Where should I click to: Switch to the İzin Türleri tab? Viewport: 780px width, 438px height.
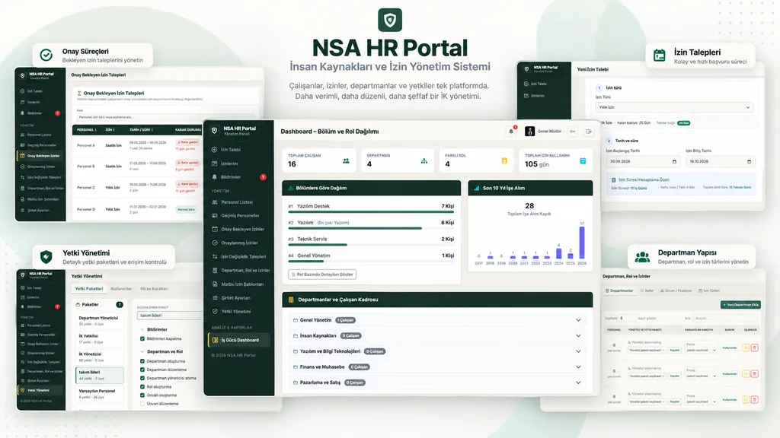click(709, 290)
